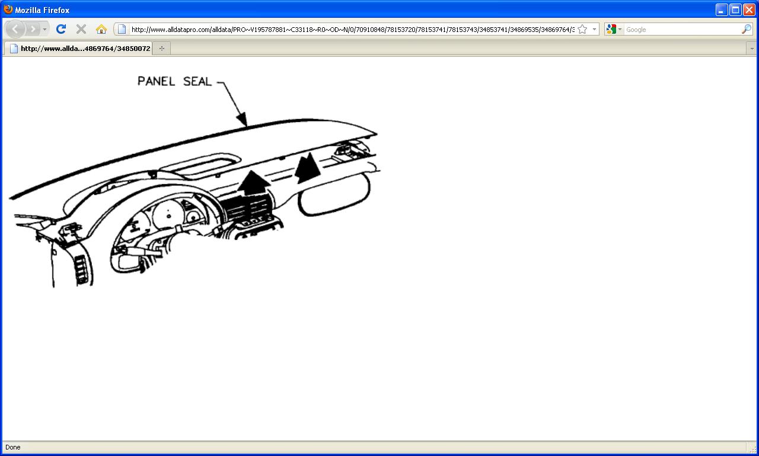Select the alldata tab
The height and width of the screenshot is (456, 759).
78,49
